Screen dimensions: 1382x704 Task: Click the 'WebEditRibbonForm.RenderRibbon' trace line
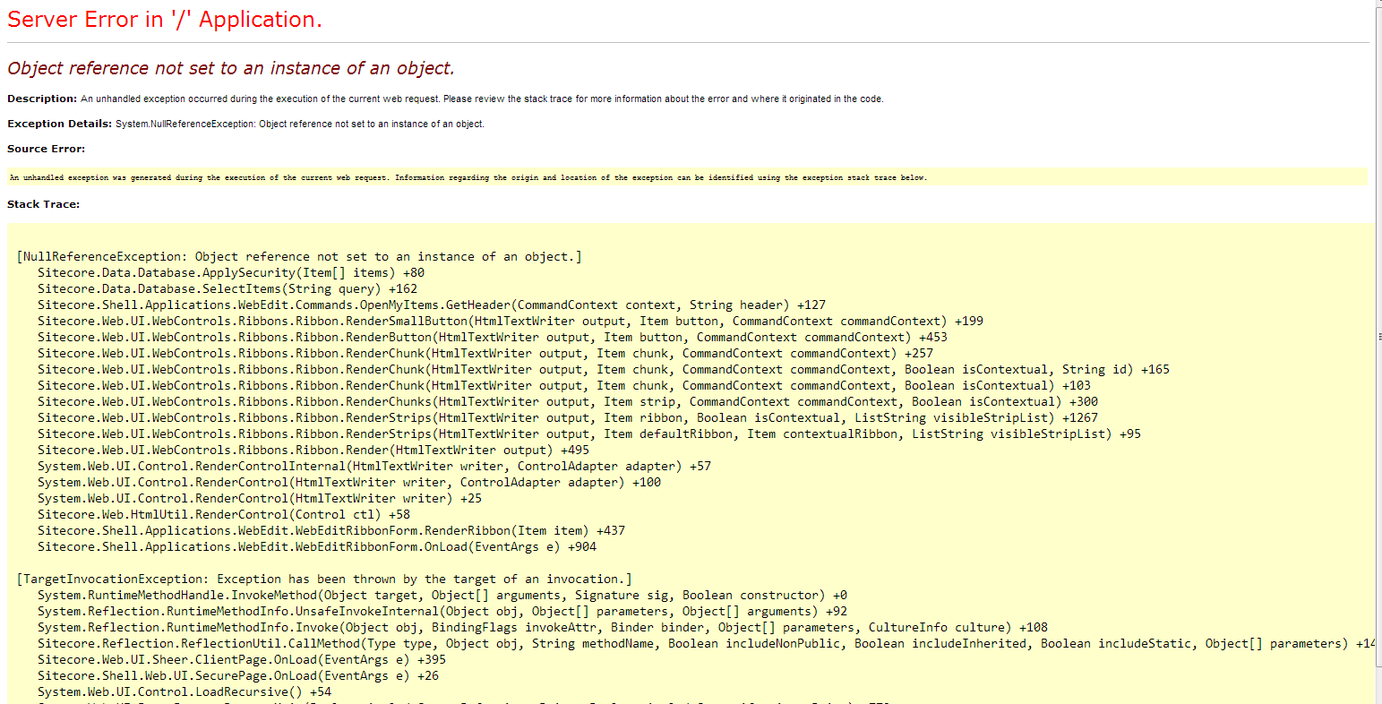click(x=331, y=530)
